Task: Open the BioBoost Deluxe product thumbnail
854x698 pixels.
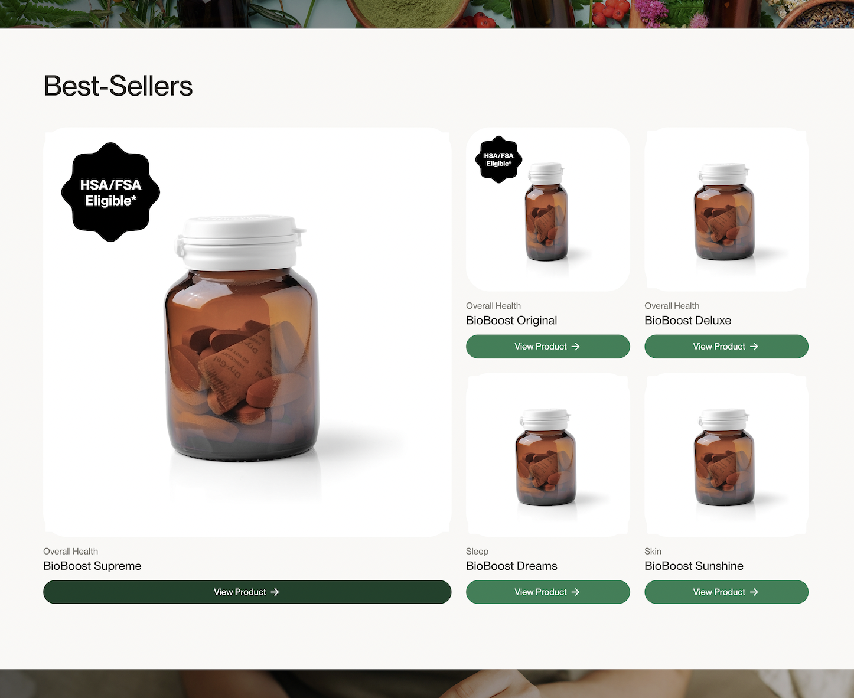Action: (x=726, y=210)
